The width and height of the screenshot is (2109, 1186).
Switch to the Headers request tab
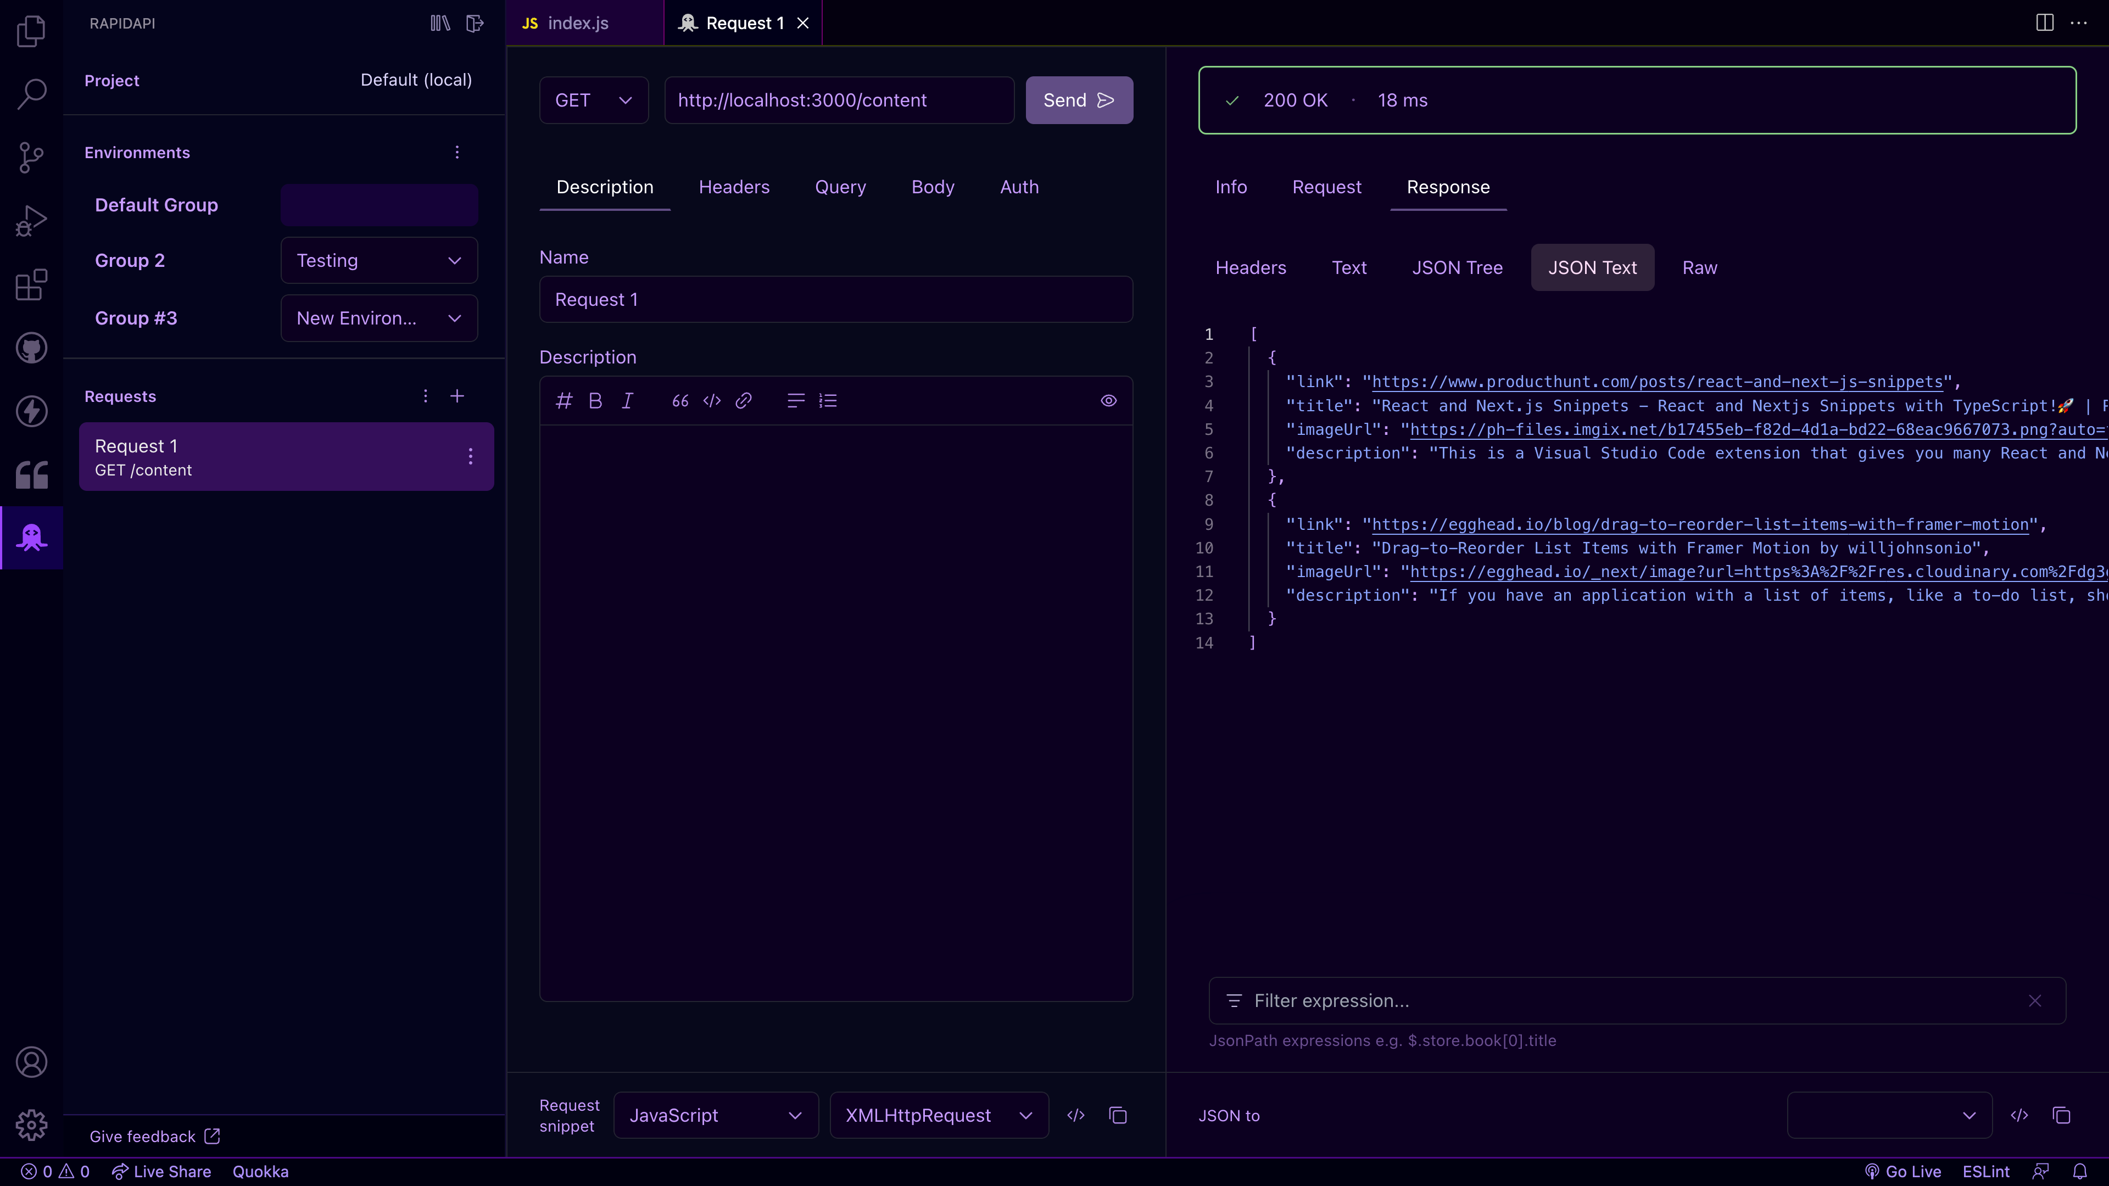click(x=734, y=187)
